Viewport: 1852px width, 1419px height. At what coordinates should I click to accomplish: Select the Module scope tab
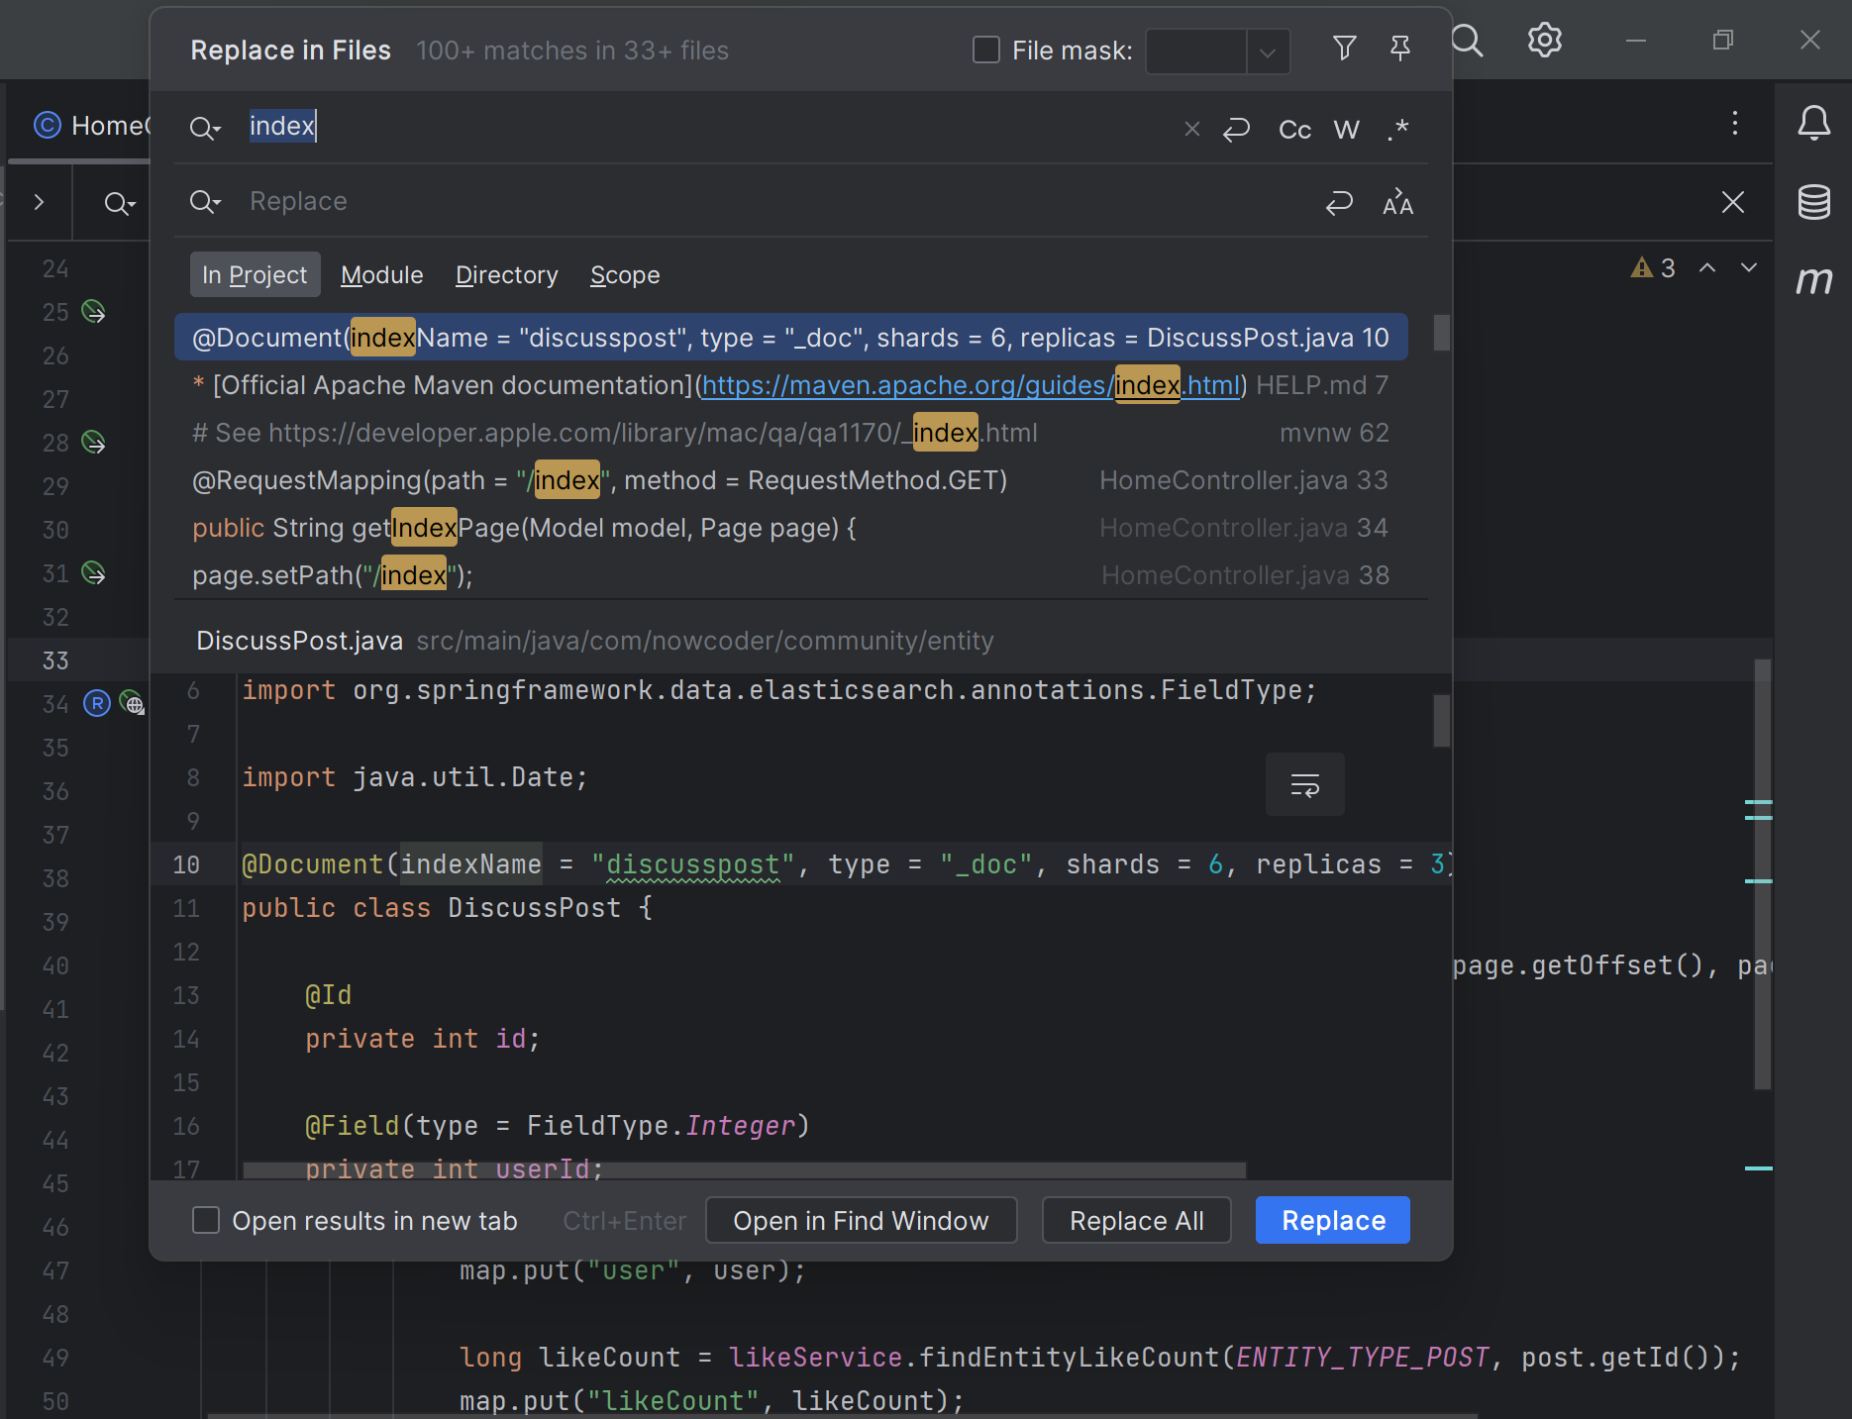pos(381,274)
